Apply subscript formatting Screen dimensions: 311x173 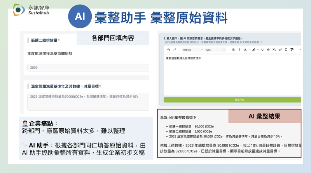pyautogui.click(x=274, y=50)
